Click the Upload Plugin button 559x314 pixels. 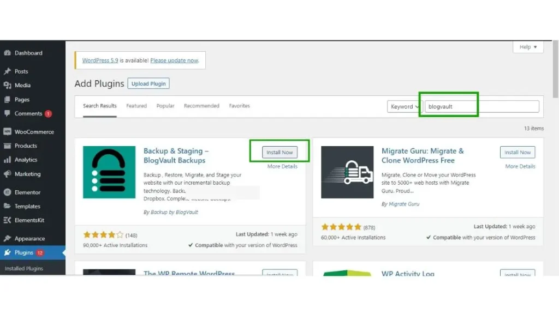point(148,83)
